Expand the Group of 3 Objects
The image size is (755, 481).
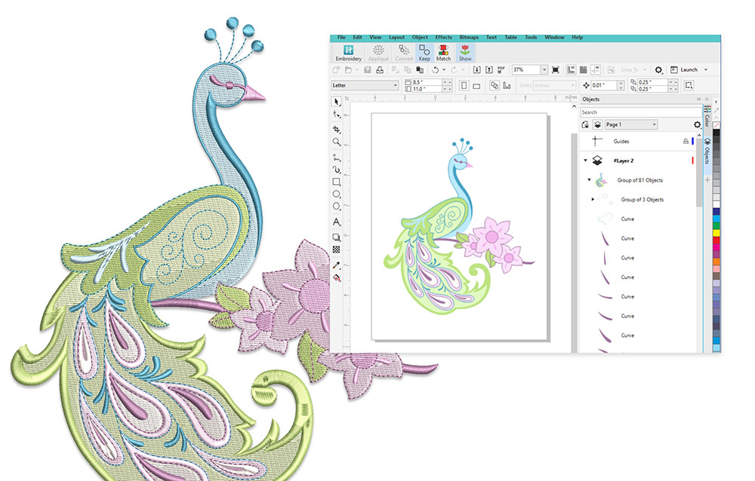click(593, 199)
